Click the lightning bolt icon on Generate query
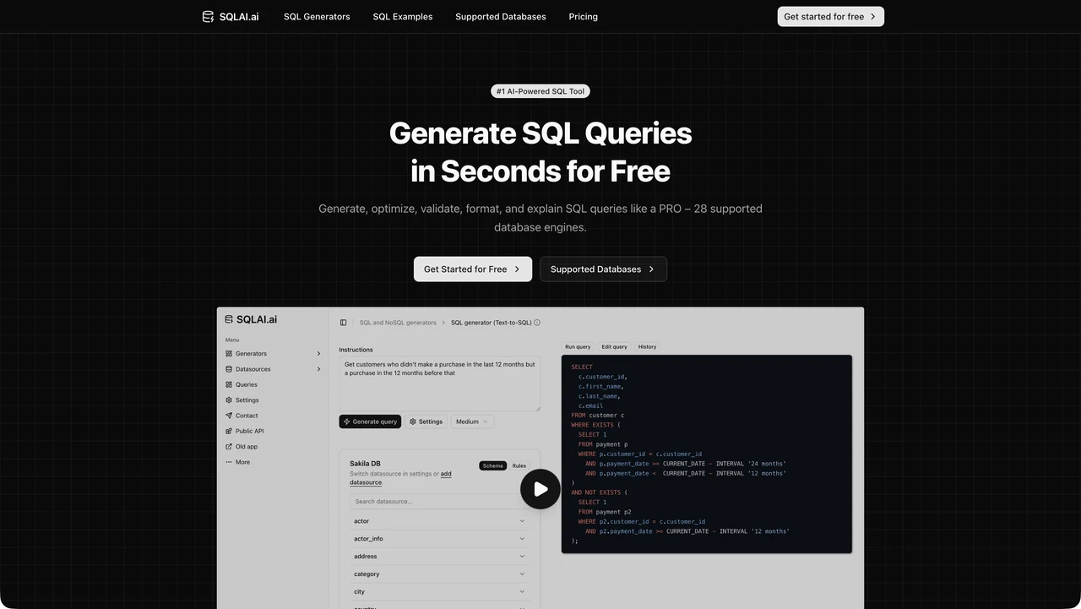Screen dimensions: 1081x609 click(x=346, y=421)
